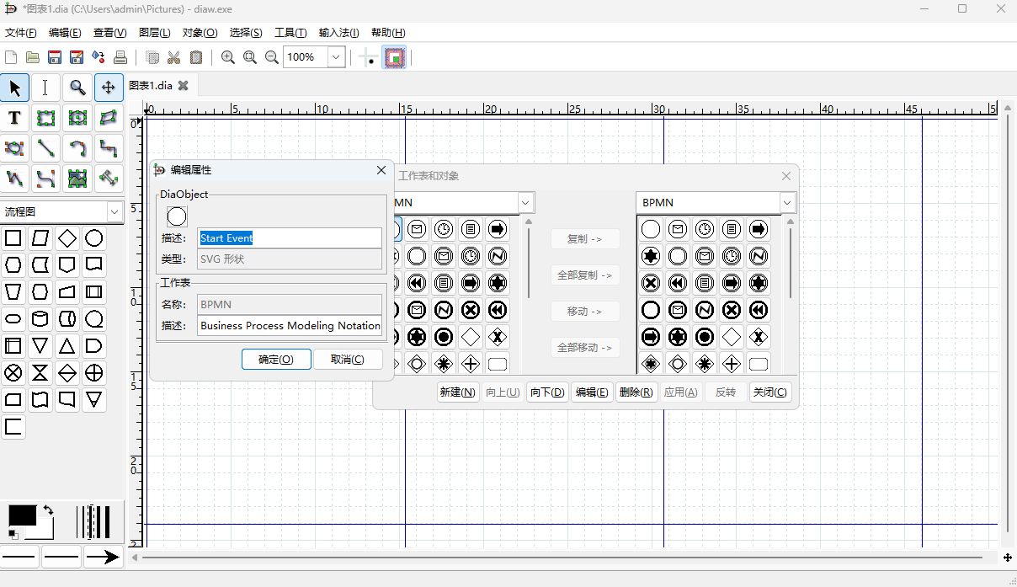Click 关闭 in sheets dialog
1017x587 pixels.
770,392
